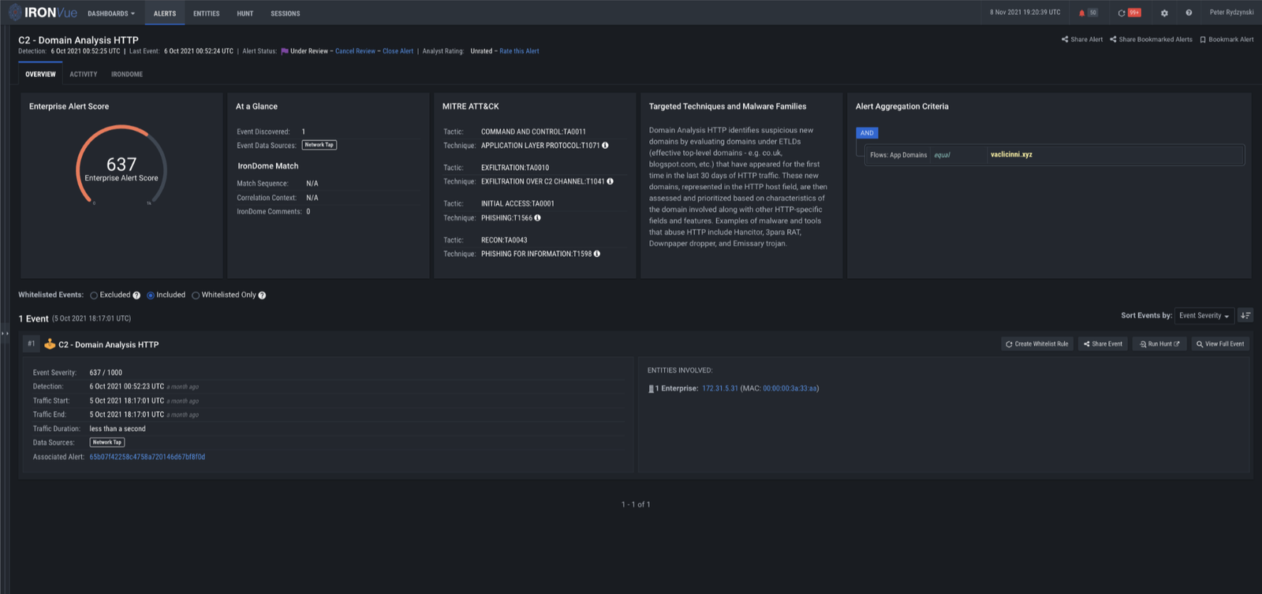Click the INITIAL ACCESS:TA0001 tactic text
Screen dimensions: 1262x594
(x=517, y=203)
